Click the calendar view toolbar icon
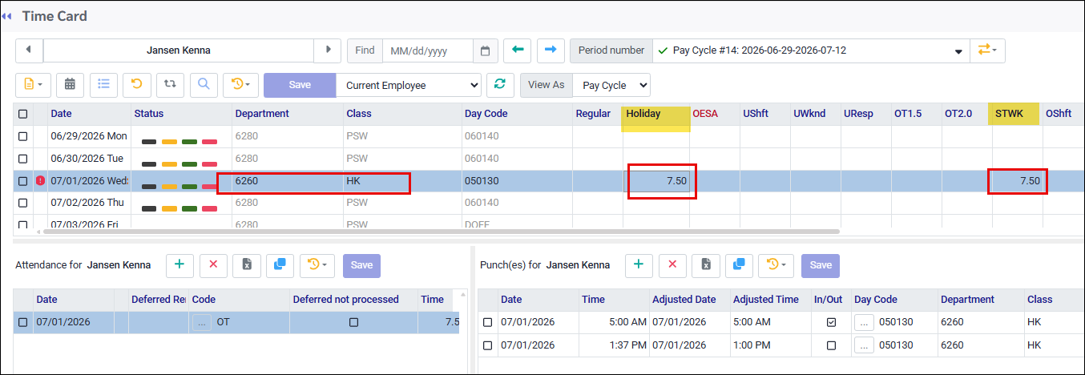Image resolution: width=1085 pixels, height=375 pixels. click(70, 83)
